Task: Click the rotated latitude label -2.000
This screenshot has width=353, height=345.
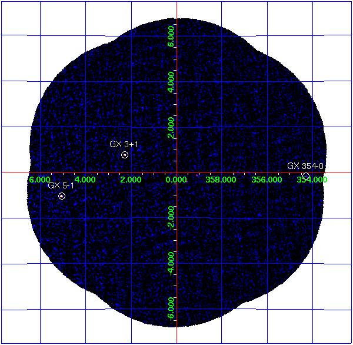Action: click(x=171, y=218)
